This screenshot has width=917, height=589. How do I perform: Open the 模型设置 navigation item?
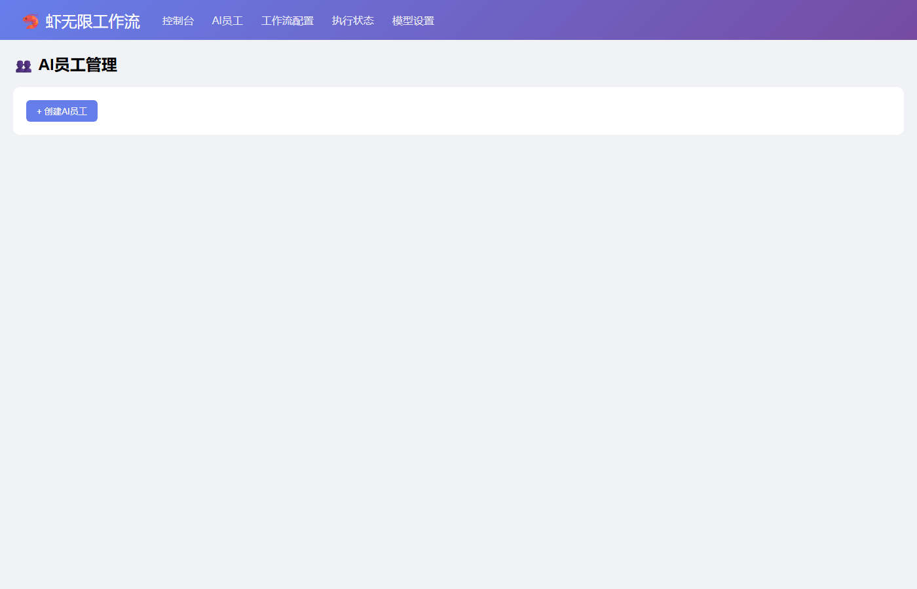click(413, 21)
